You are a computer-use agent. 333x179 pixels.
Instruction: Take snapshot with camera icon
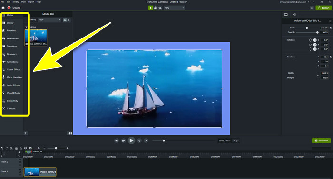[30, 148]
